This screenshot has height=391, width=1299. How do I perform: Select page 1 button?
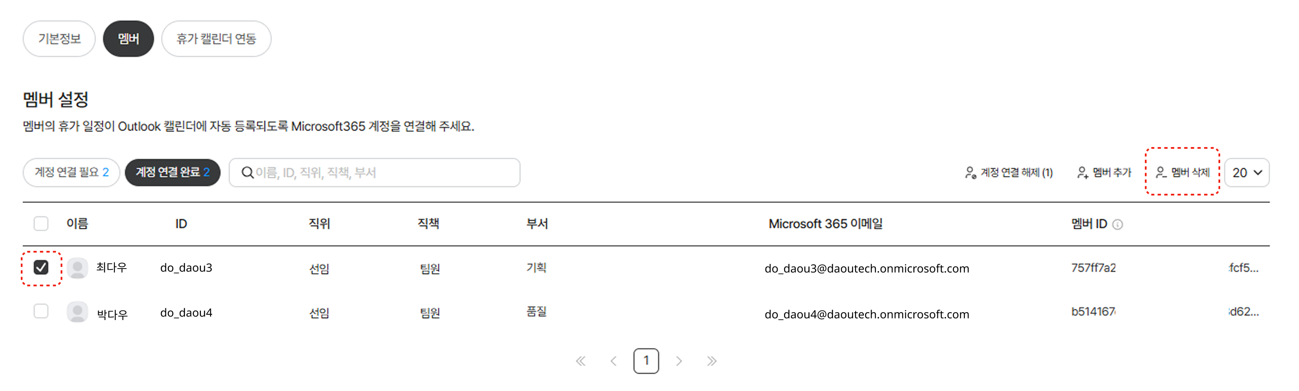[x=646, y=361]
